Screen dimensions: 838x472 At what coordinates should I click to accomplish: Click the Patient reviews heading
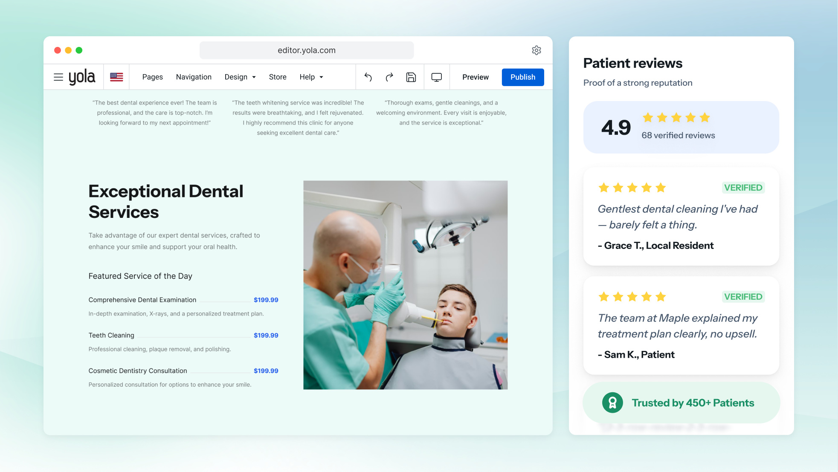(x=633, y=63)
